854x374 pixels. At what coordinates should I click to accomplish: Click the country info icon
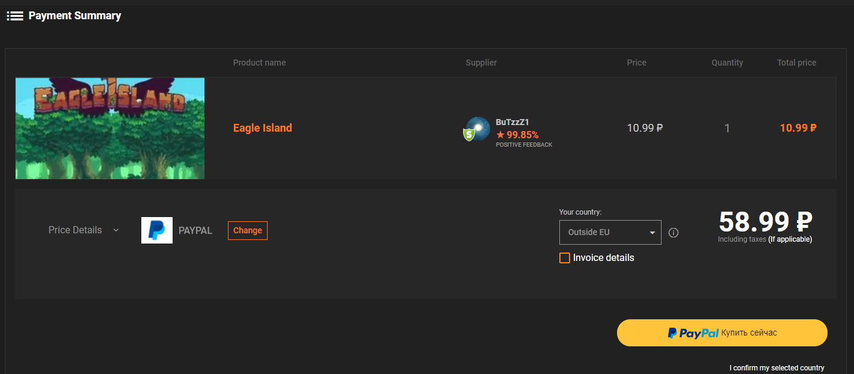tap(674, 233)
